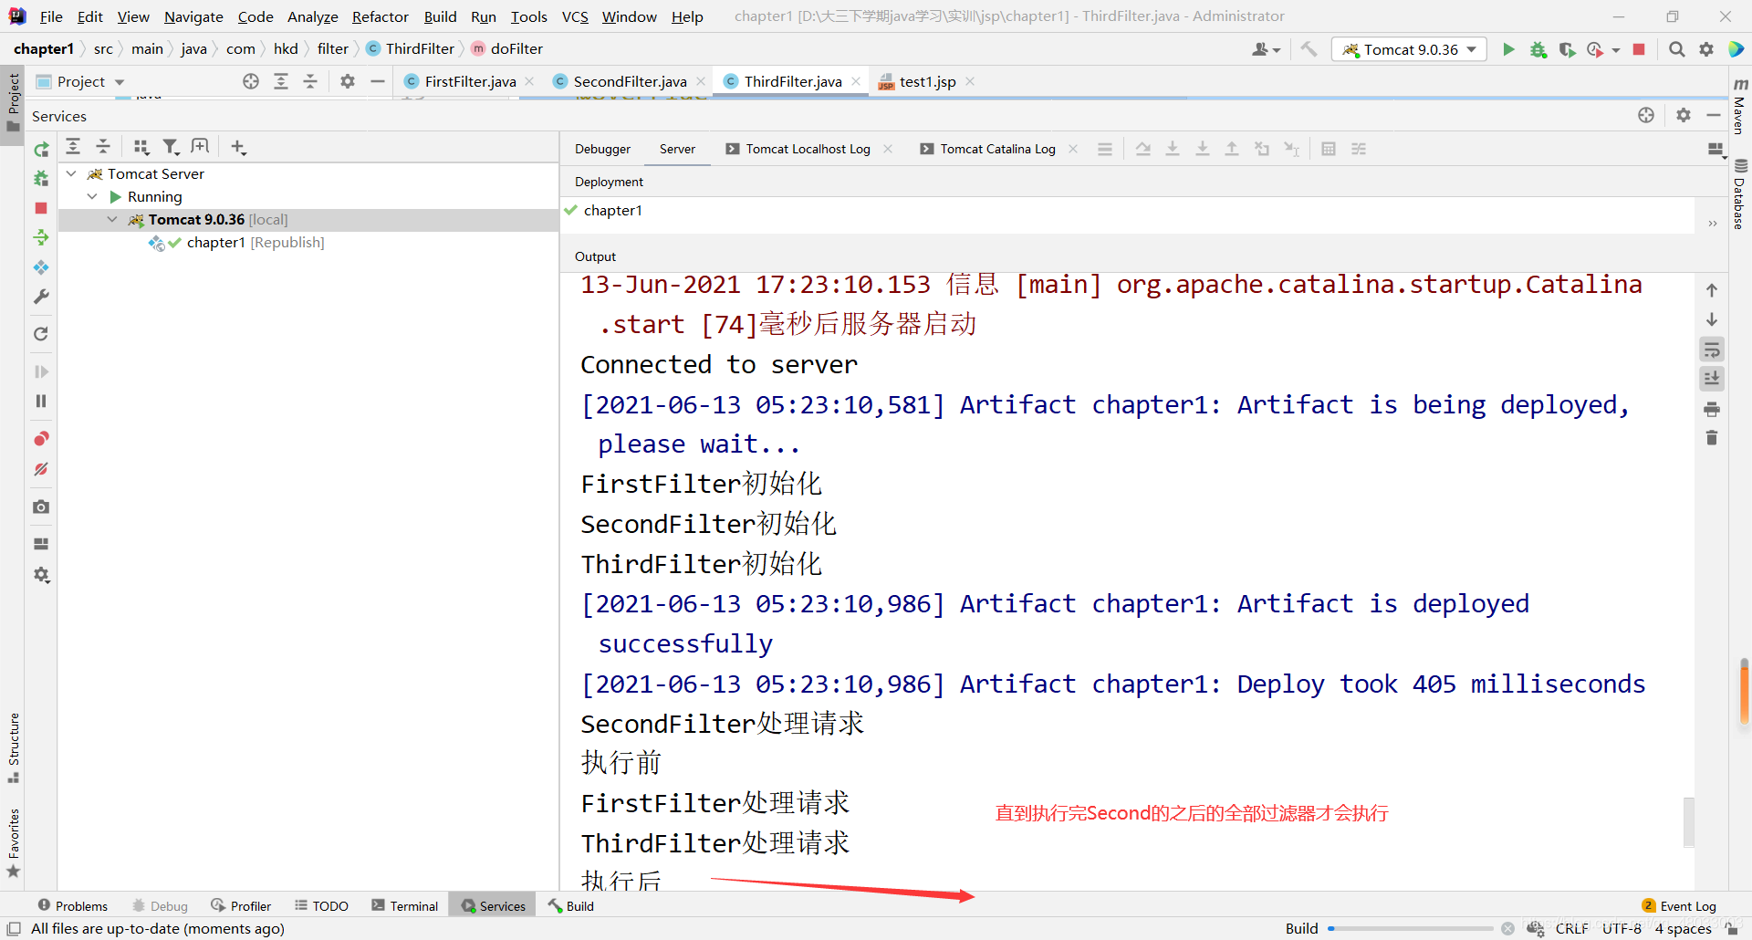Click the Deploy All green arrow icon
The width and height of the screenshot is (1752, 940).
(41, 237)
